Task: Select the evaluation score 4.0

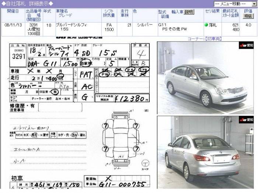Action: (248, 25)
